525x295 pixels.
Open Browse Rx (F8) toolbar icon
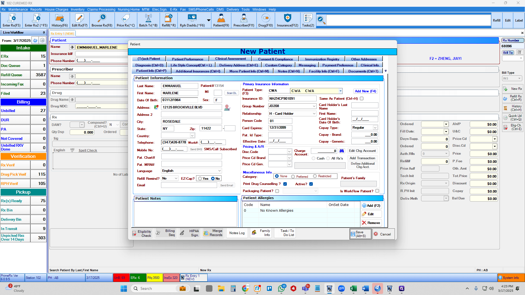click(102, 20)
